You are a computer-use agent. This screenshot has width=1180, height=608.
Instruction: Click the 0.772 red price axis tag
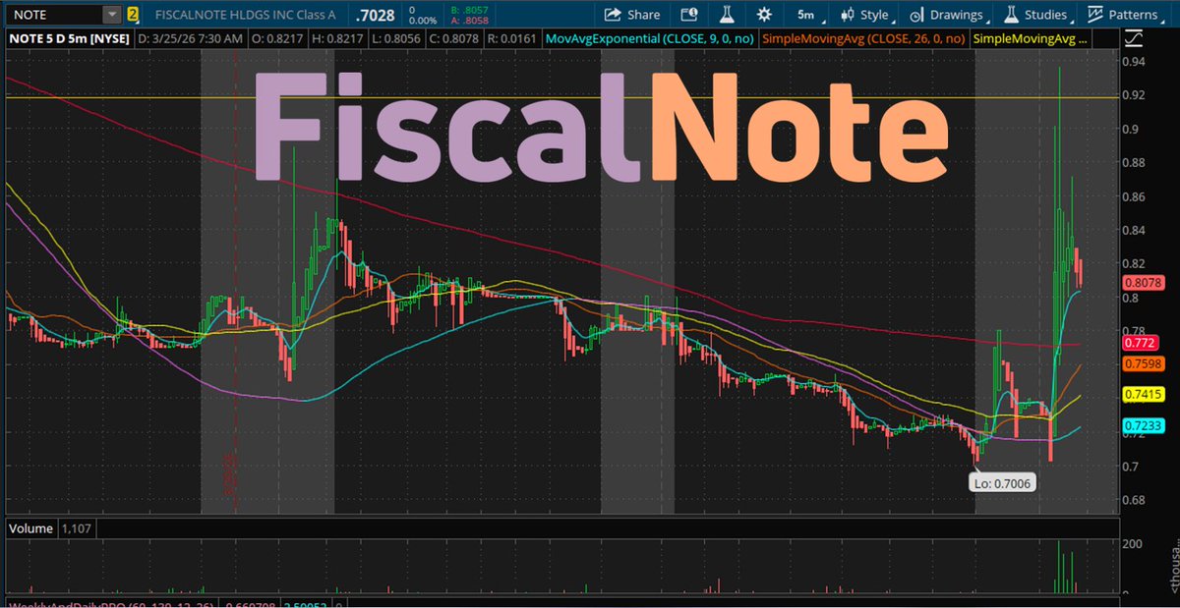tap(1139, 344)
